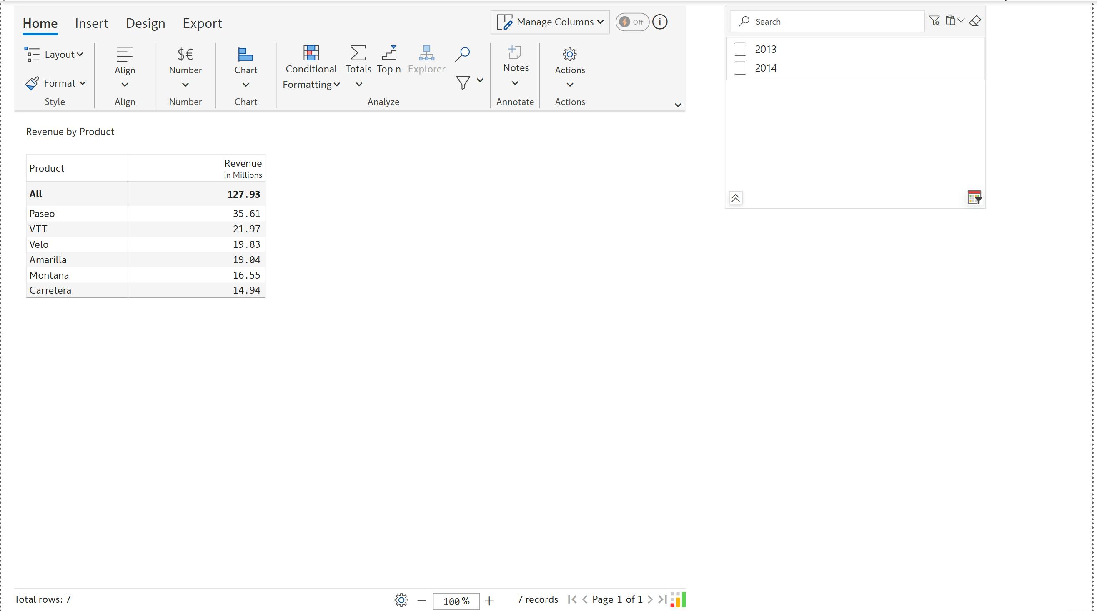
Task: Open the settings gear in status bar
Action: click(401, 600)
